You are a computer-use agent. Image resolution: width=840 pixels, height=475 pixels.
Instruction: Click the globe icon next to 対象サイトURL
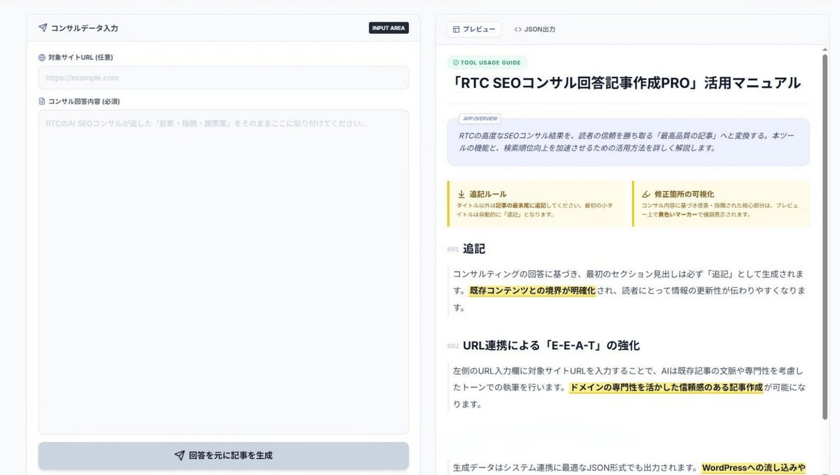[x=42, y=58]
